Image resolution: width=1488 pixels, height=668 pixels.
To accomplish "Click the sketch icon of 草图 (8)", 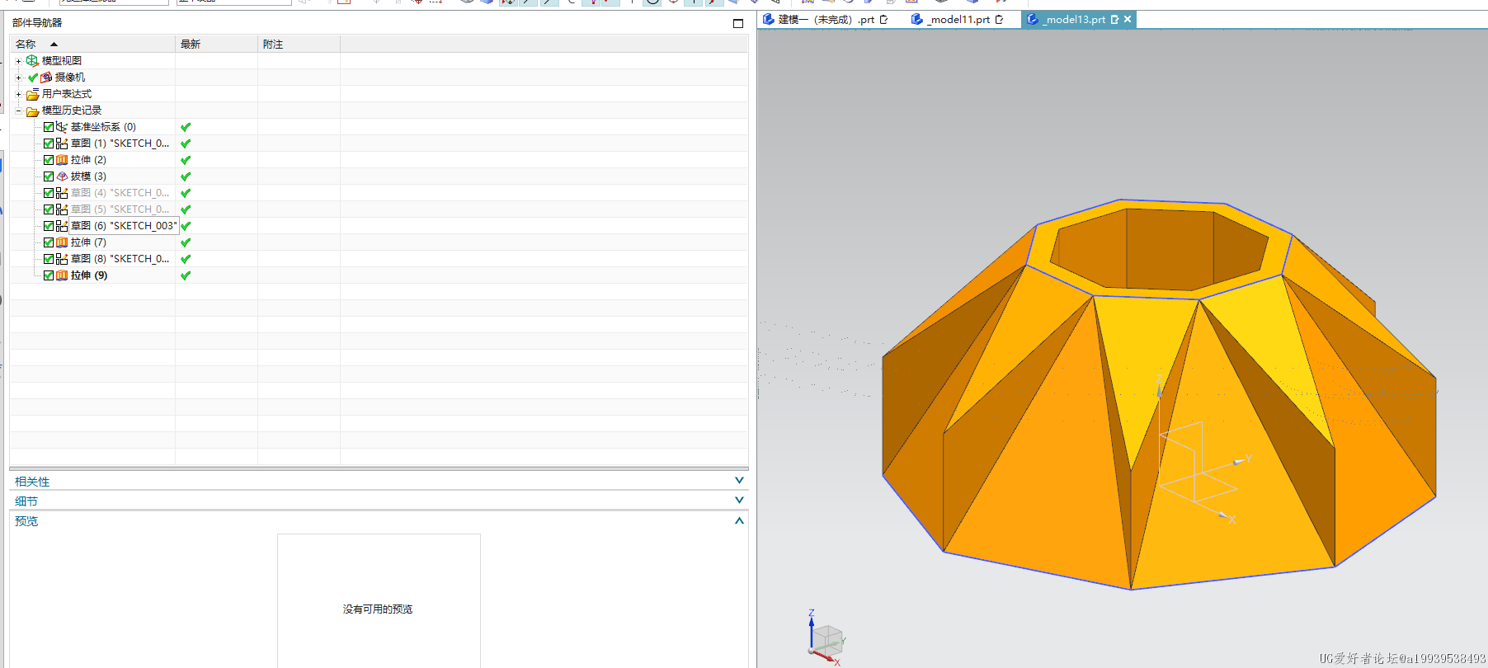I will pos(62,259).
